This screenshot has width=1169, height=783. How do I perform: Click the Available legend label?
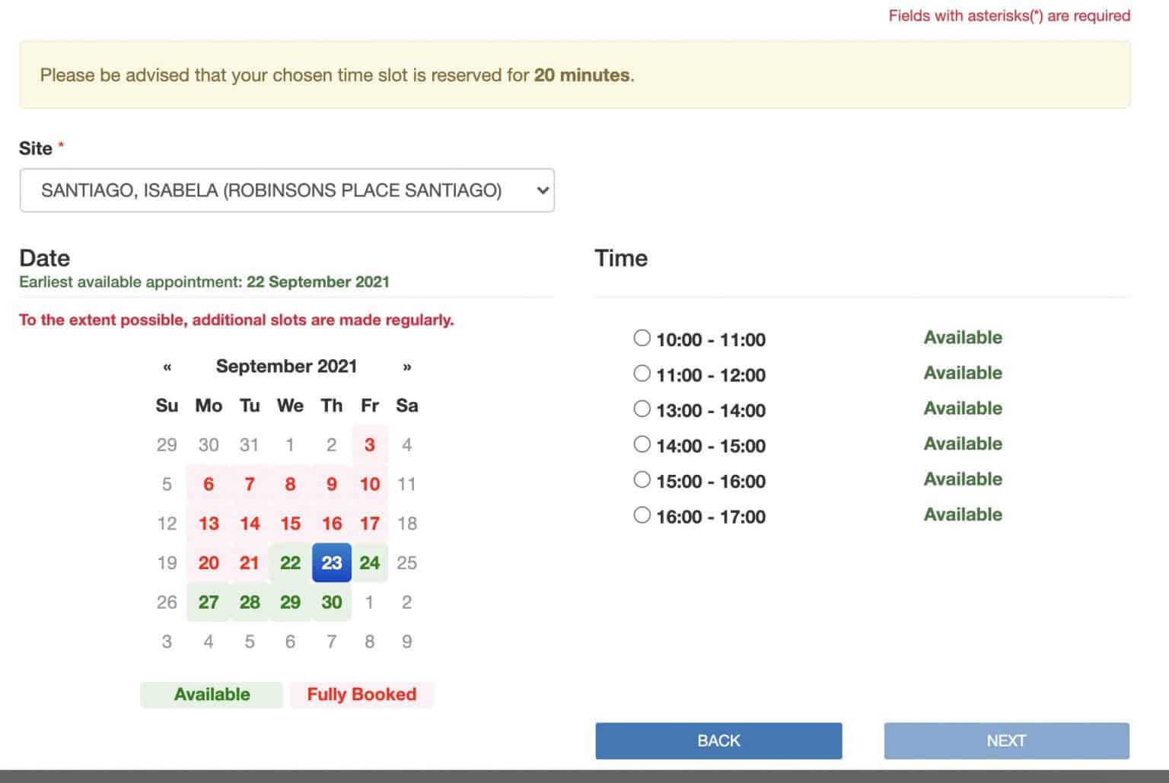pyautogui.click(x=212, y=694)
